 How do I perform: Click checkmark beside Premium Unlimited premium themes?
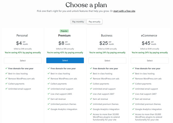(x=48, y=104)
